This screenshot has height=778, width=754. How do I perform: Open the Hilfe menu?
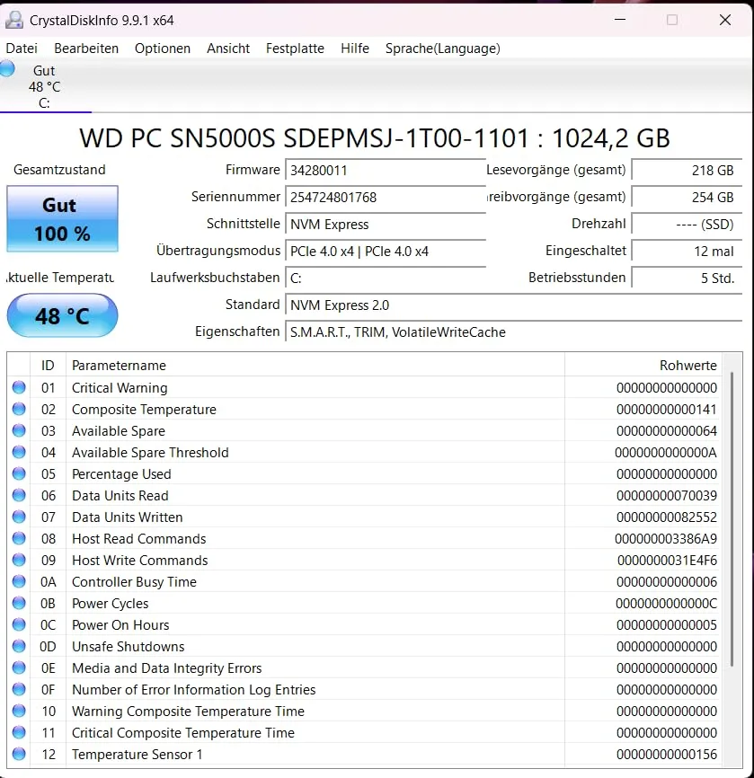(355, 49)
